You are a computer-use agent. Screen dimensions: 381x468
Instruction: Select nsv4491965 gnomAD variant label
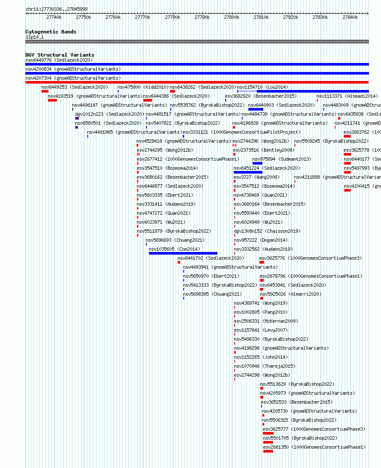click(x=134, y=132)
